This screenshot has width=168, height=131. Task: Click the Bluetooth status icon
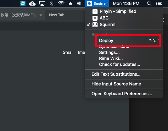pyautogui.click(x=52, y=3)
